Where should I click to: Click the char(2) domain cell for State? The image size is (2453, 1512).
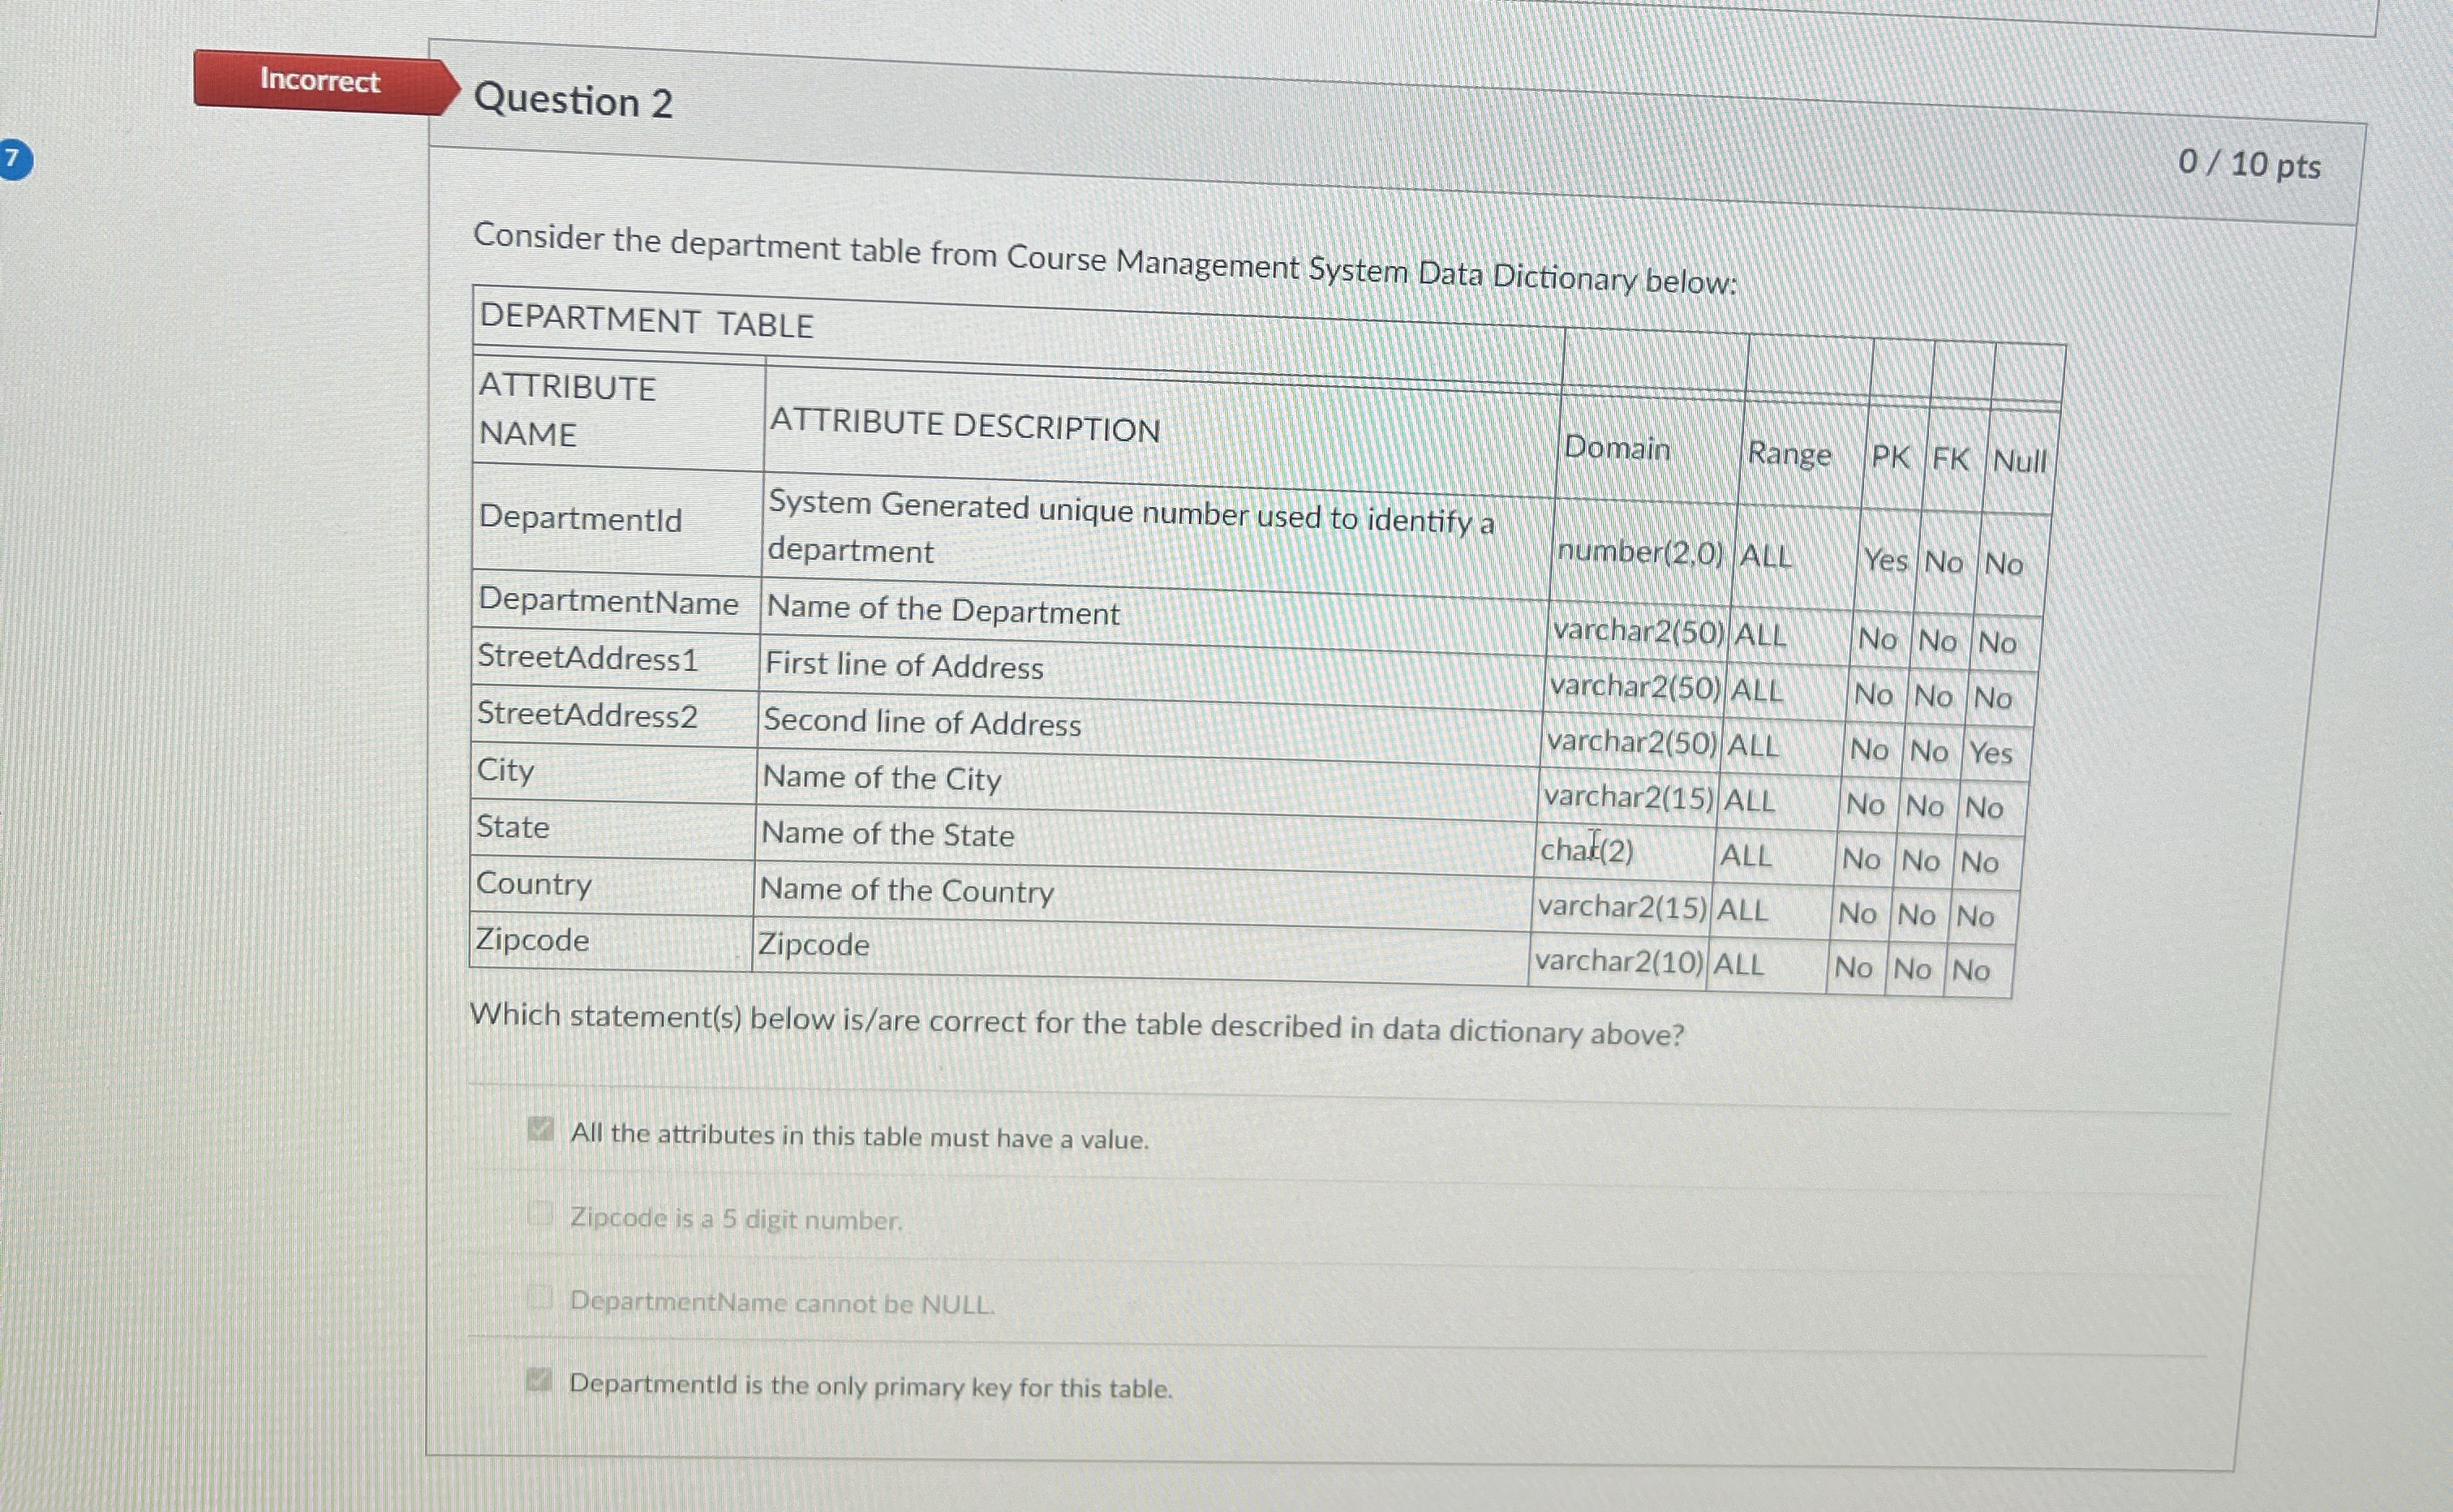point(1587,851)
